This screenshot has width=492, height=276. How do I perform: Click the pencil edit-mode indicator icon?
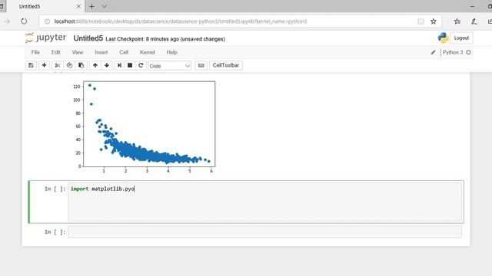pos(433,52)
